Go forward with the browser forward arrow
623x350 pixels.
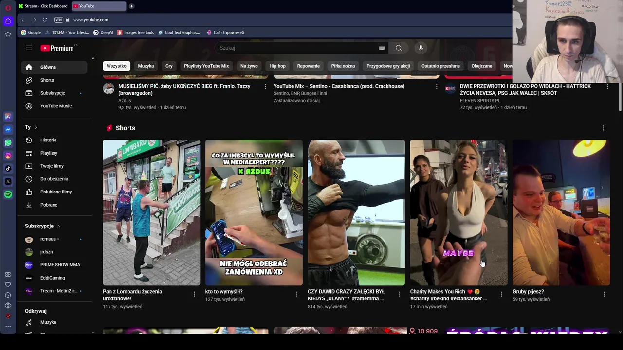pos(35,20)
